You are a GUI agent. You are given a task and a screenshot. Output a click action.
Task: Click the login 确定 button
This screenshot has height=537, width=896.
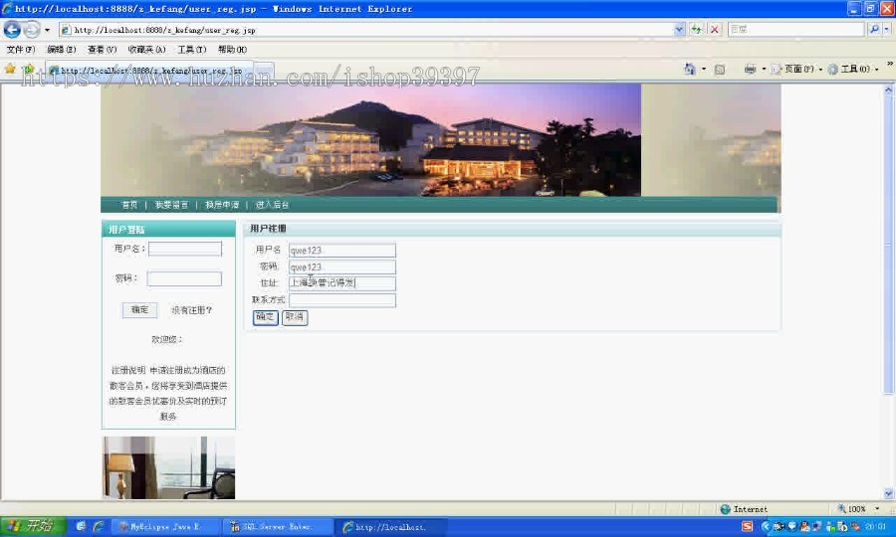pos(139,310)
